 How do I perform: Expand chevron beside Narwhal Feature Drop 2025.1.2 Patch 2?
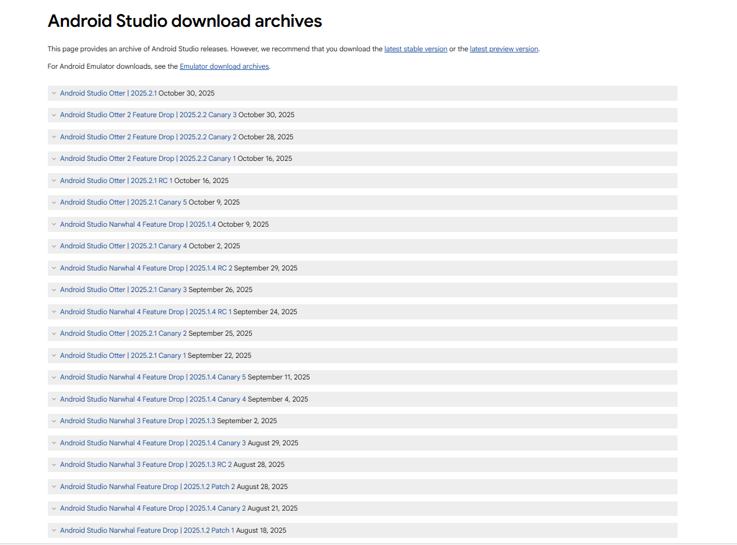click(x=54, y=487)
